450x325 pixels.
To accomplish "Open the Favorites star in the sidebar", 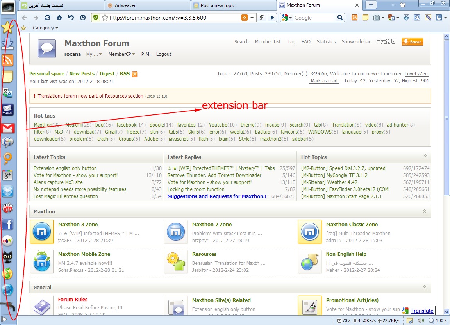I will pyautogui.click(x=7, y=27).
